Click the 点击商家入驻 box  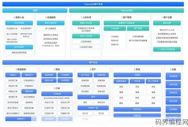[12, 29]
